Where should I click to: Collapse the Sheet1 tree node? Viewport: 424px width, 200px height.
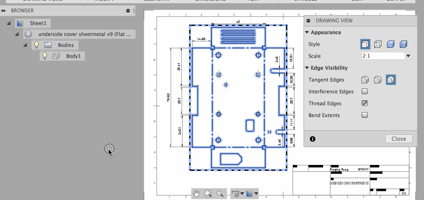point(9,24)
